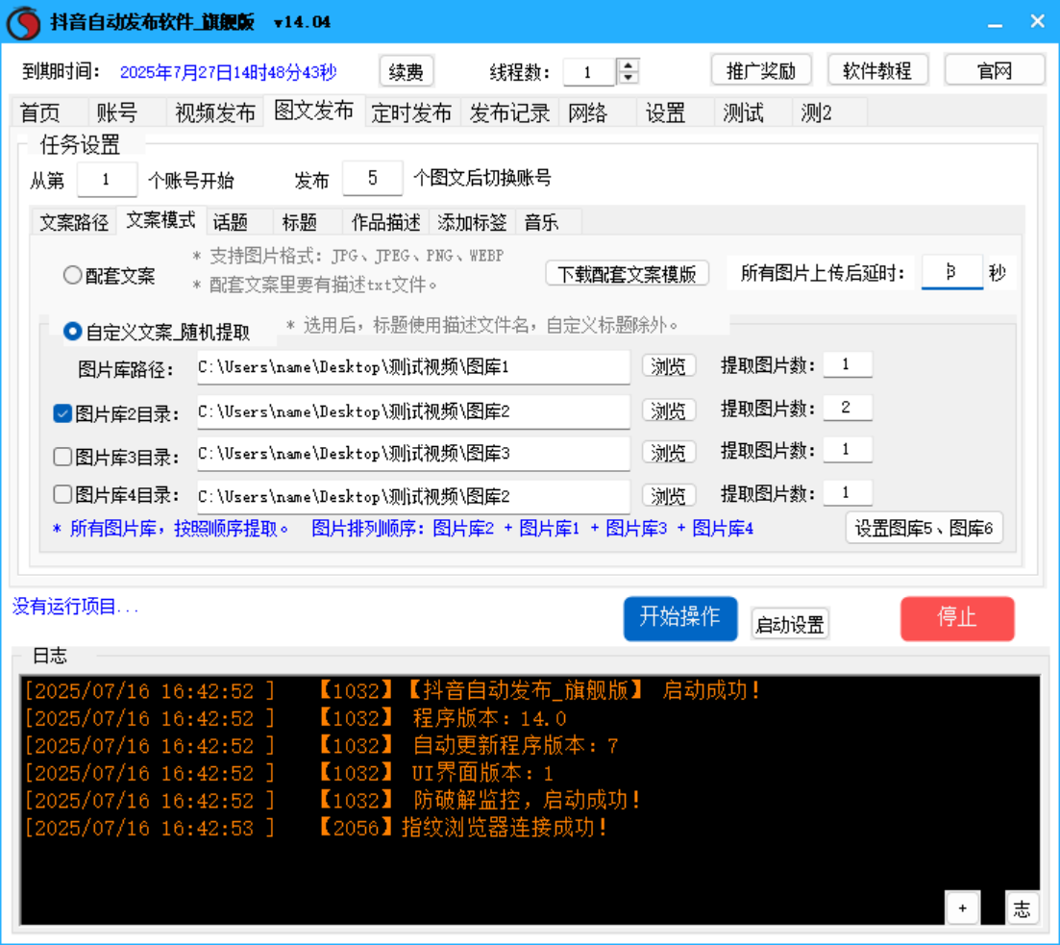Browse for 图片库4目录 folder

point(668,496)
